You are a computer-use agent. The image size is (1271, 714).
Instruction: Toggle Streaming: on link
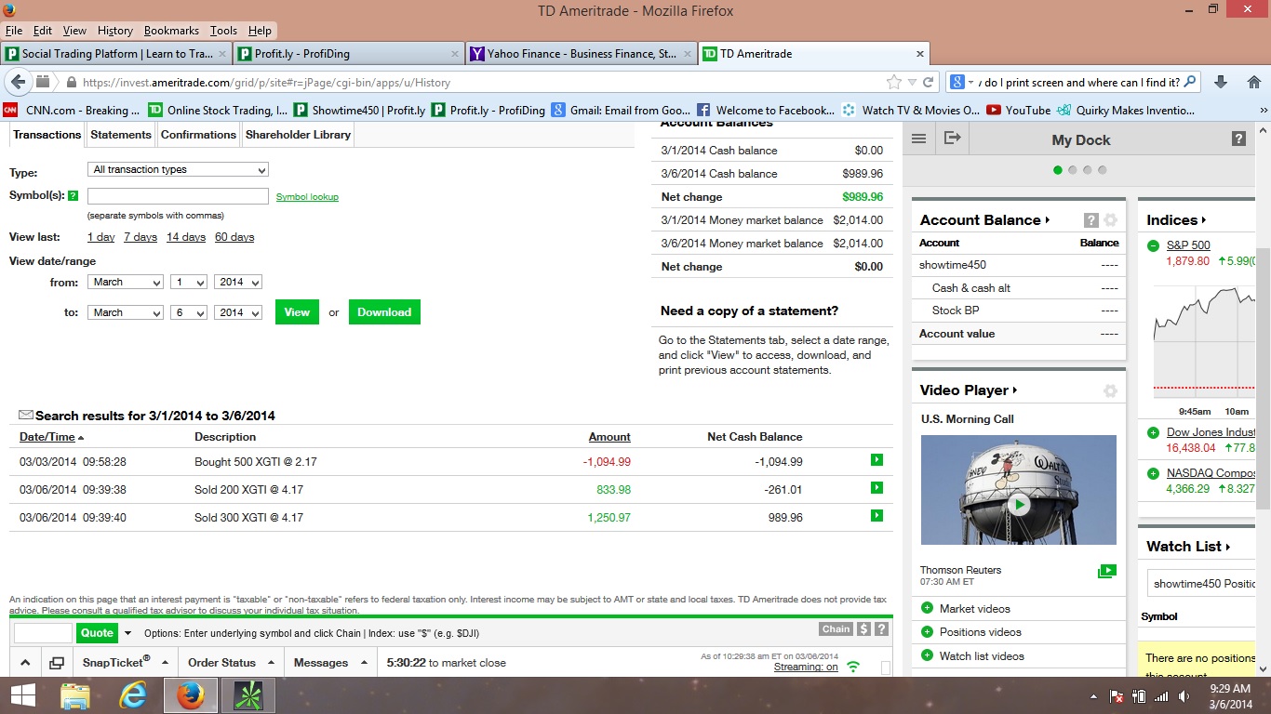tap(806, 667)
